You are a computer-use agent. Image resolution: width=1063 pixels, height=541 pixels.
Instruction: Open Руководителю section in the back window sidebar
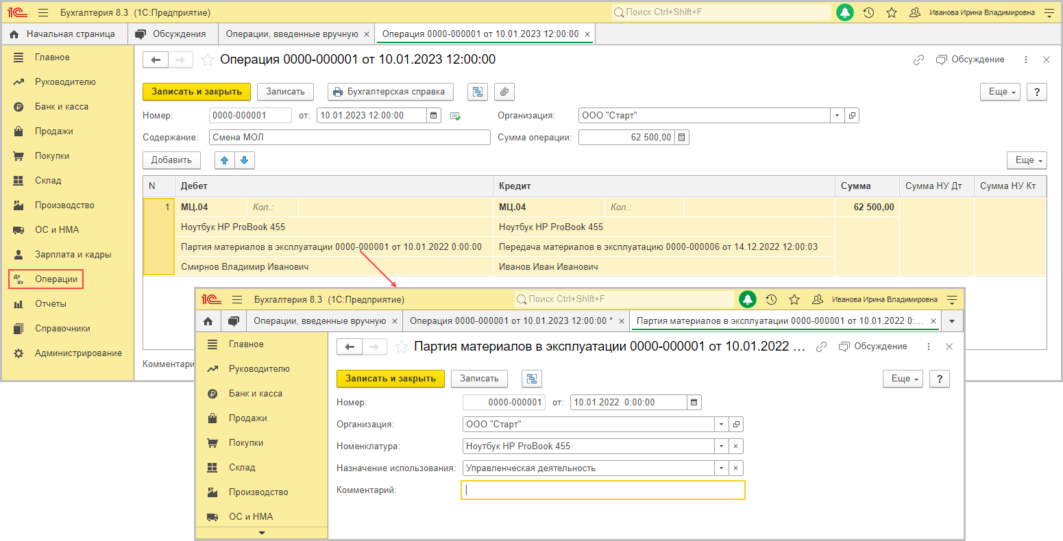point(65,82)
